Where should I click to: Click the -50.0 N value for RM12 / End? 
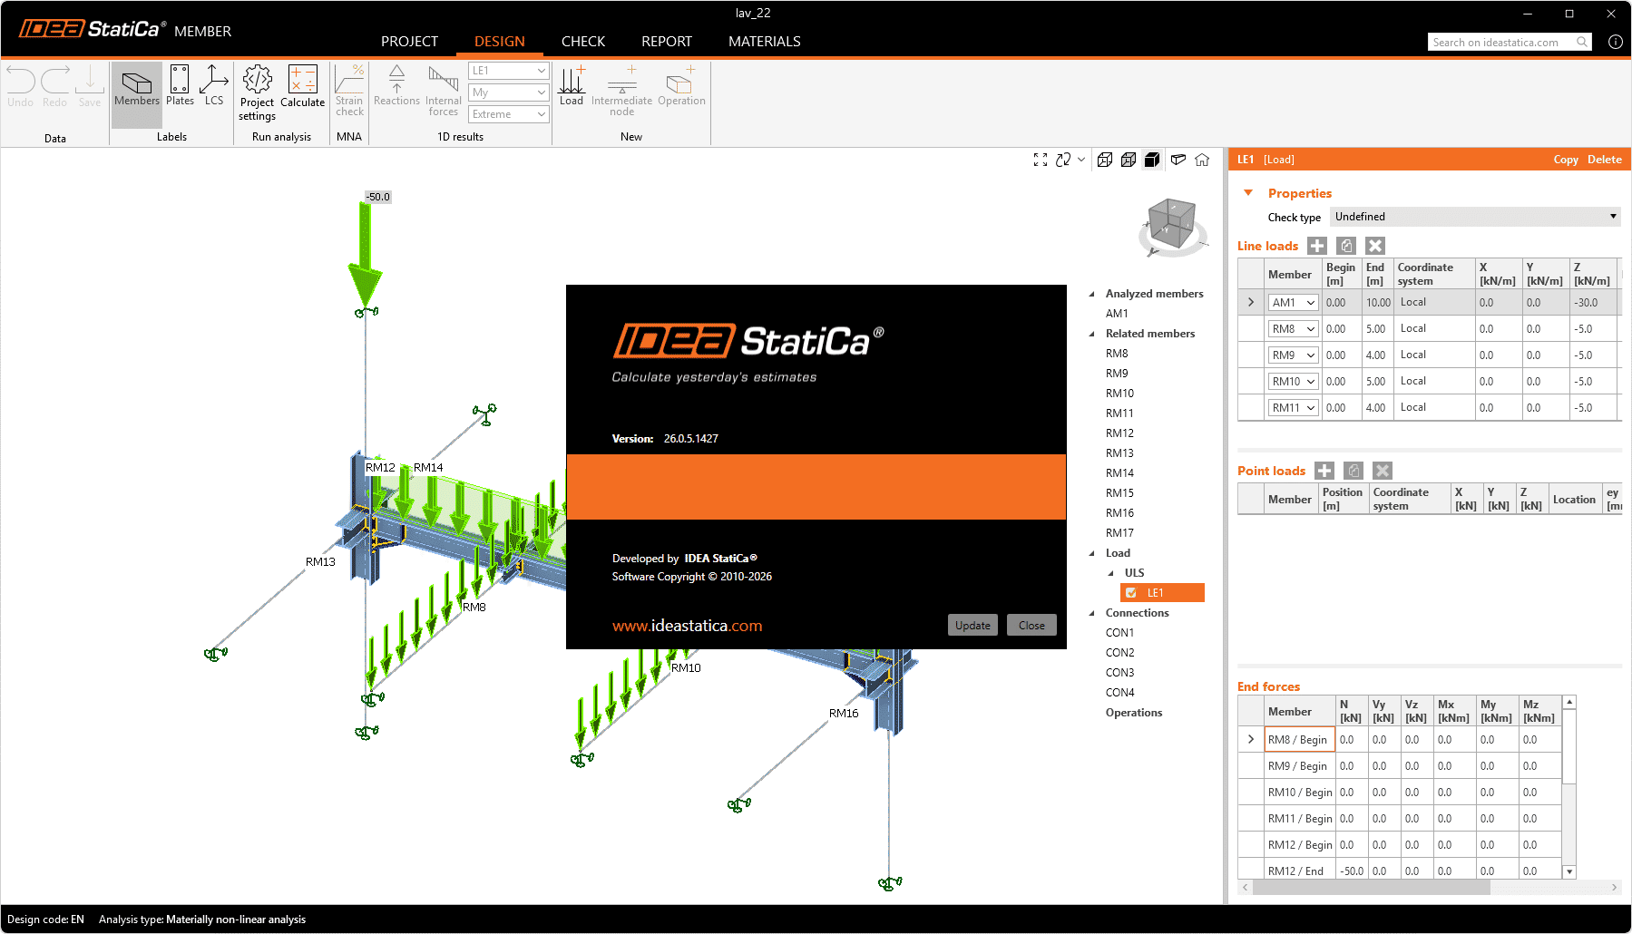tap(1352, 871)
